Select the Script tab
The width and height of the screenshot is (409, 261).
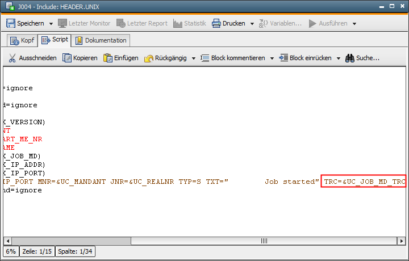click(55, 40)
